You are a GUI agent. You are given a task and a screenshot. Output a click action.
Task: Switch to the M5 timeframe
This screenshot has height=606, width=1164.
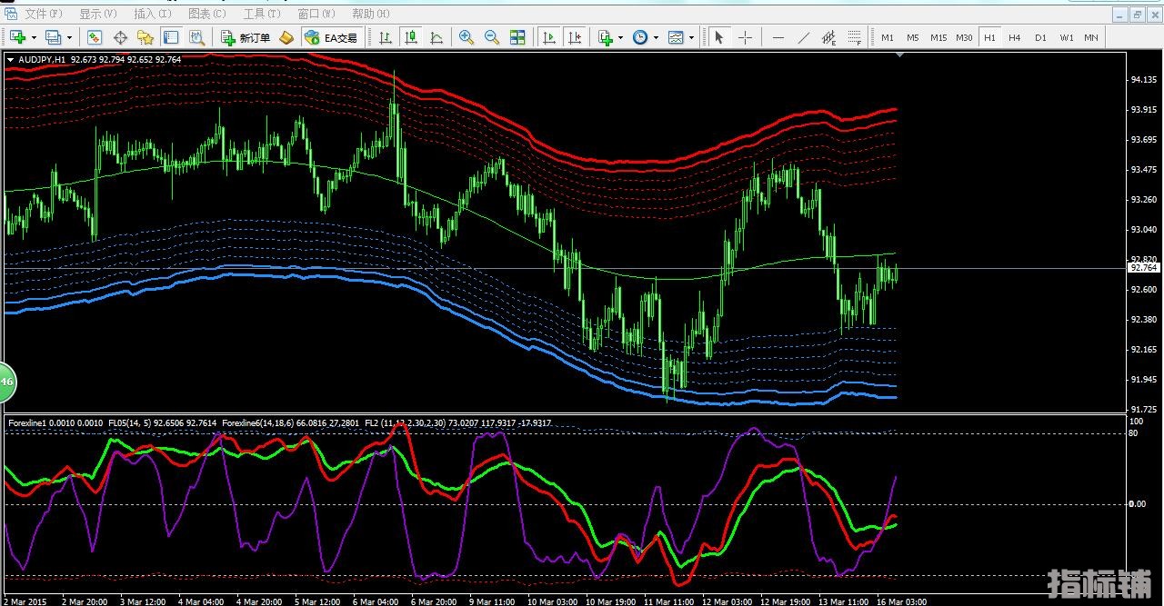(x=913, y=37)
